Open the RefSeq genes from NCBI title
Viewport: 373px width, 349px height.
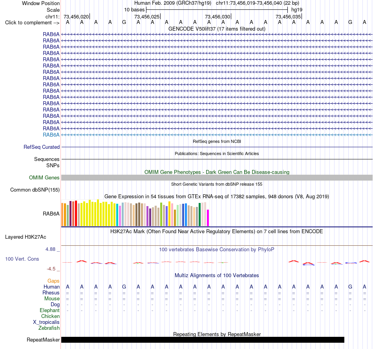point(217,141)
